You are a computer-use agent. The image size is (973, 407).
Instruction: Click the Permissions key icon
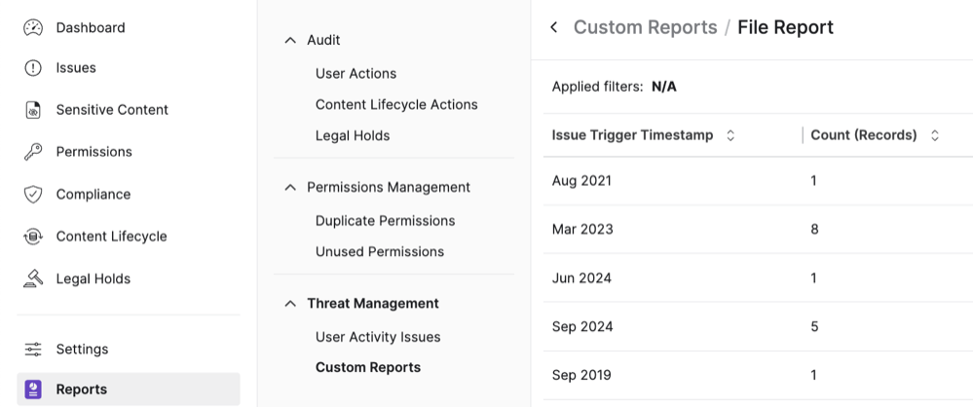click(33, 152)
